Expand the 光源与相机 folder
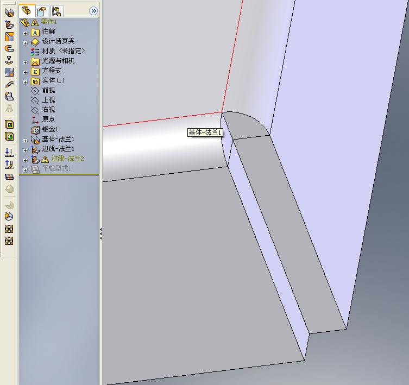 click(26, 62)
